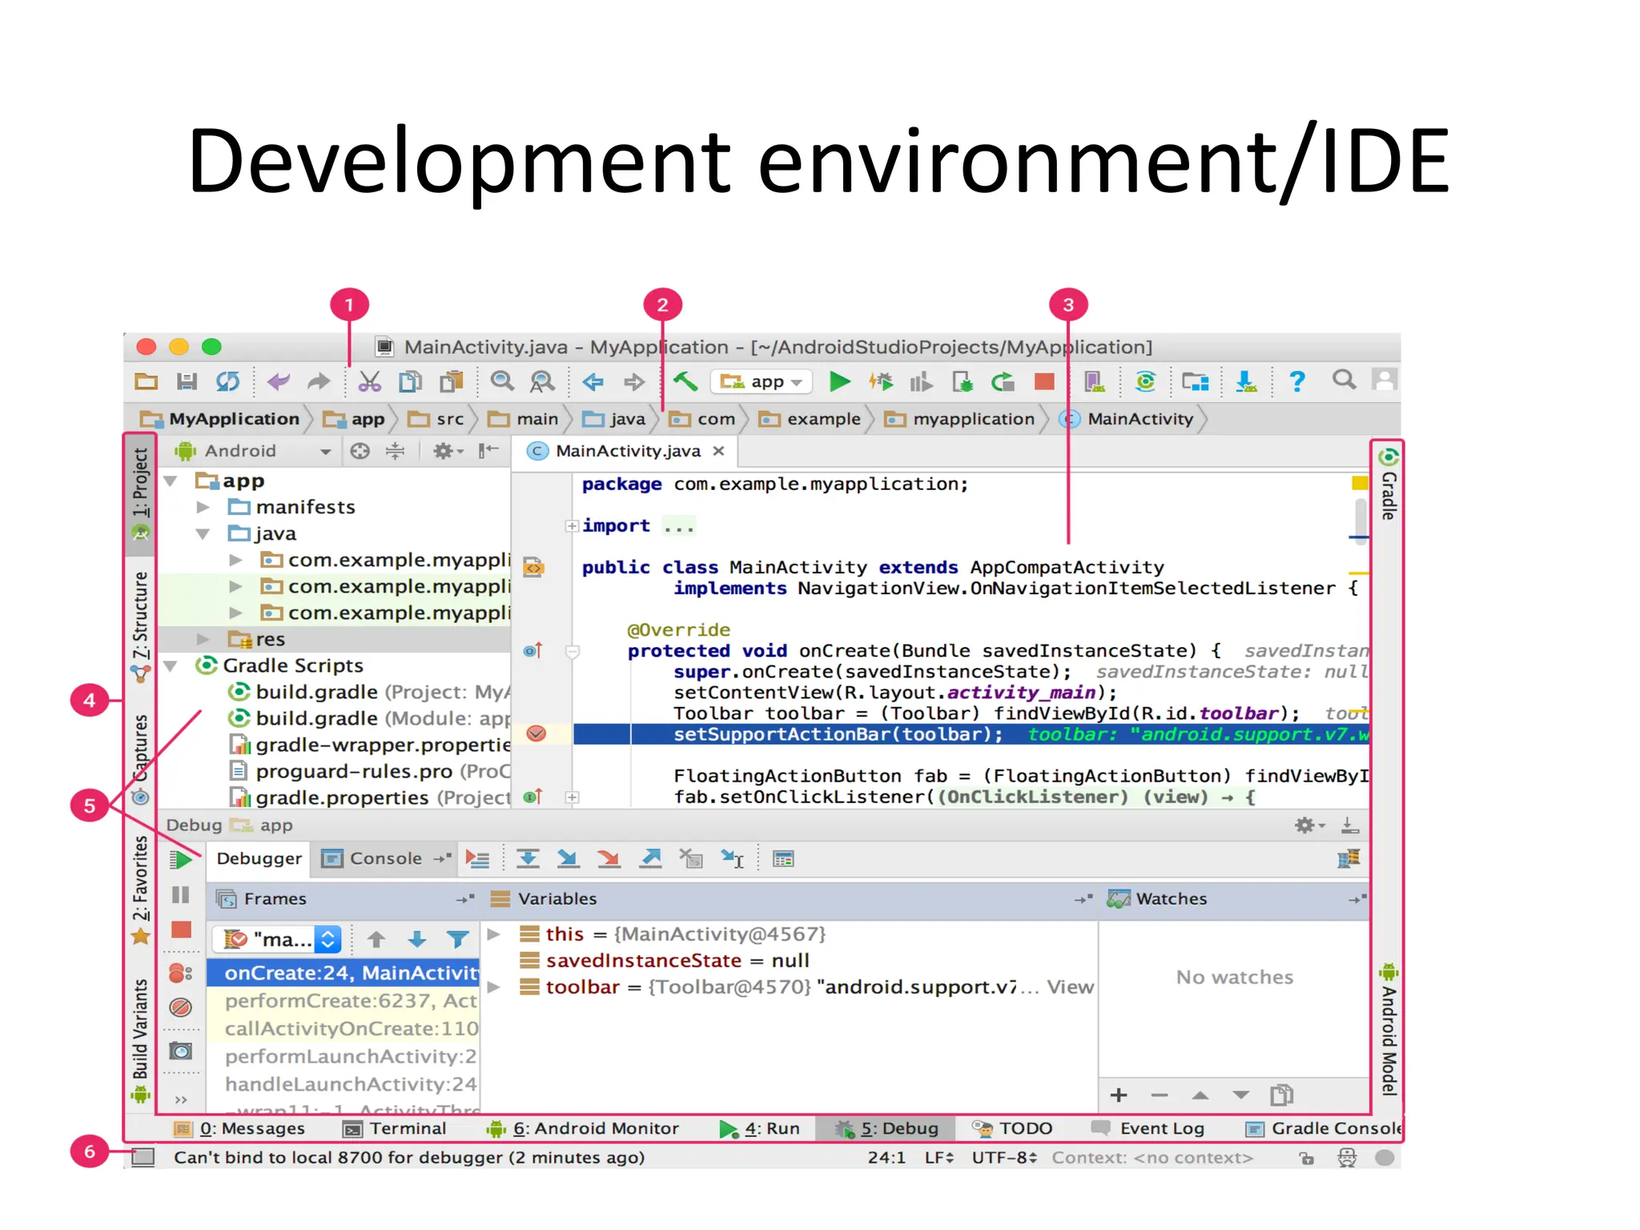Click the Open folder toolbar icon
This screenshot has width=1640, height=1230.
[x=146, y=382]
